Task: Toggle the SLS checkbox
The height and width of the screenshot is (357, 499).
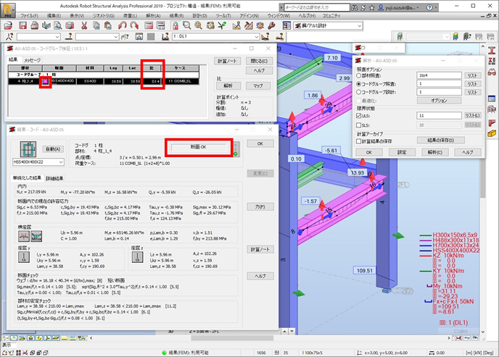Action: (358, 125)
